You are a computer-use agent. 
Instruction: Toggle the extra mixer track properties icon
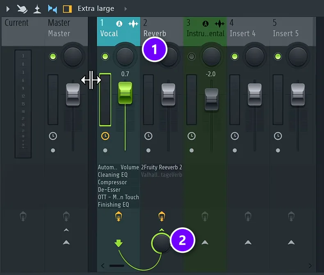(52, 9)
